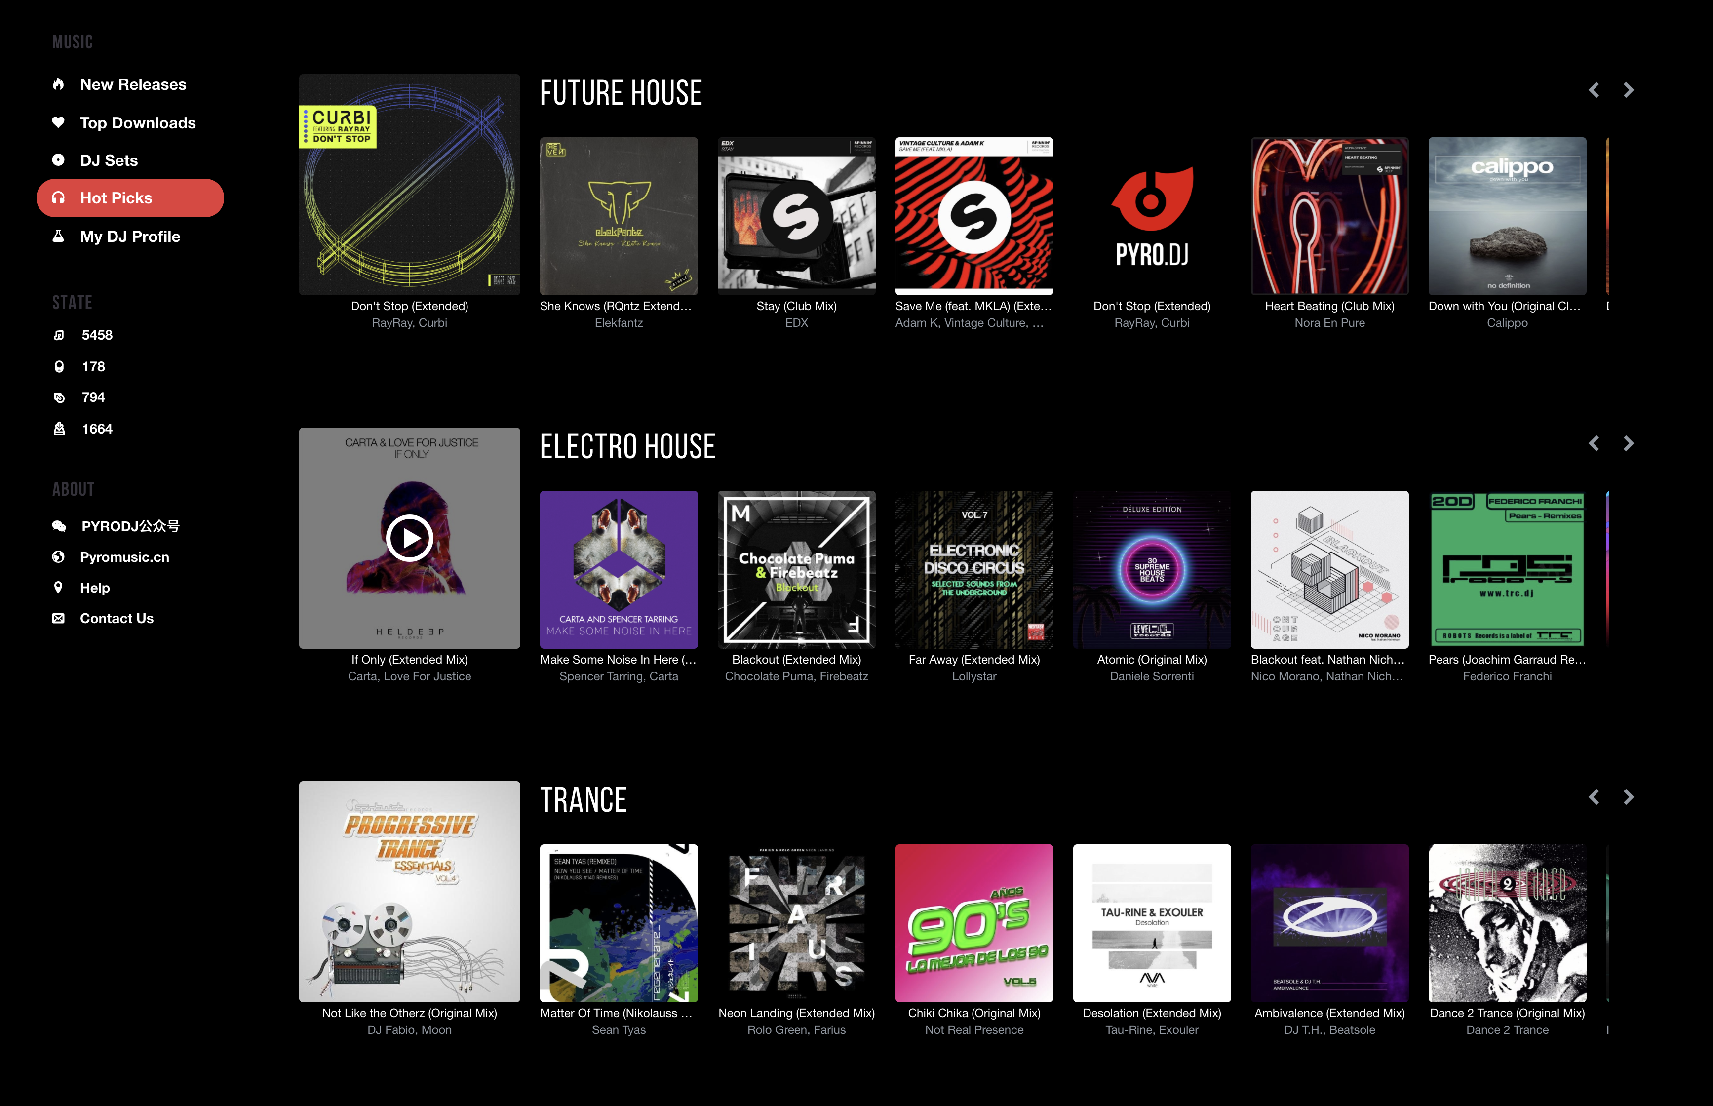
Task: Open Tau-Rine & Exouler Desolation cover
Action: pyautogui.click(x=1152, y=923)
